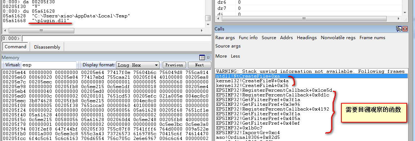Screen dimensions: 415x141
Task: Toggle Source args in Calls window
Action: (228, 46)
